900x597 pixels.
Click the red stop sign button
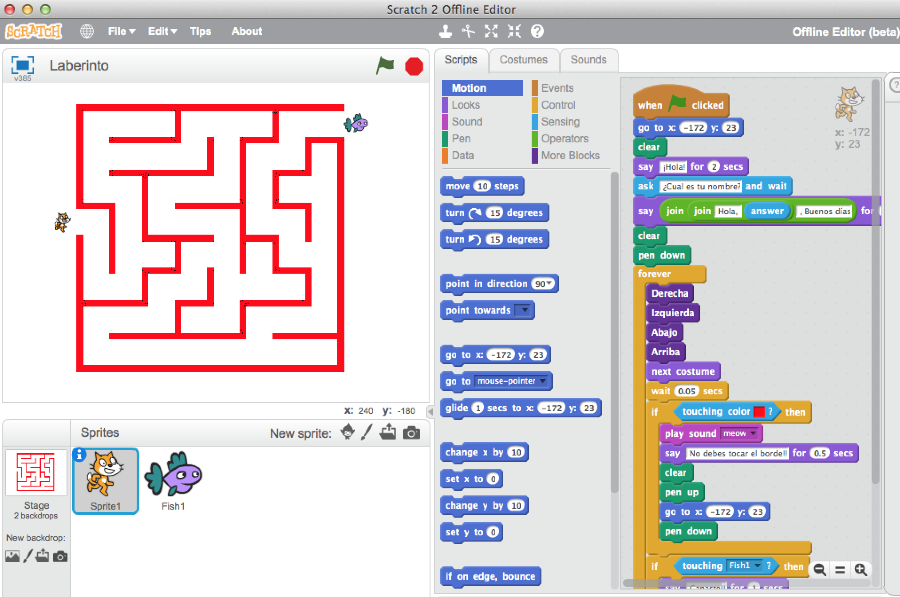click(x=414, y=67)
